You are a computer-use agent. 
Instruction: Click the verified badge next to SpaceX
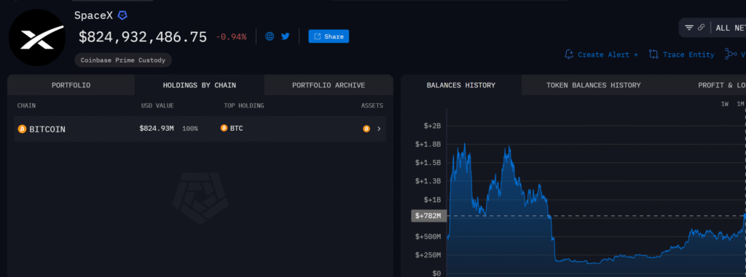(x=122, y=16)
